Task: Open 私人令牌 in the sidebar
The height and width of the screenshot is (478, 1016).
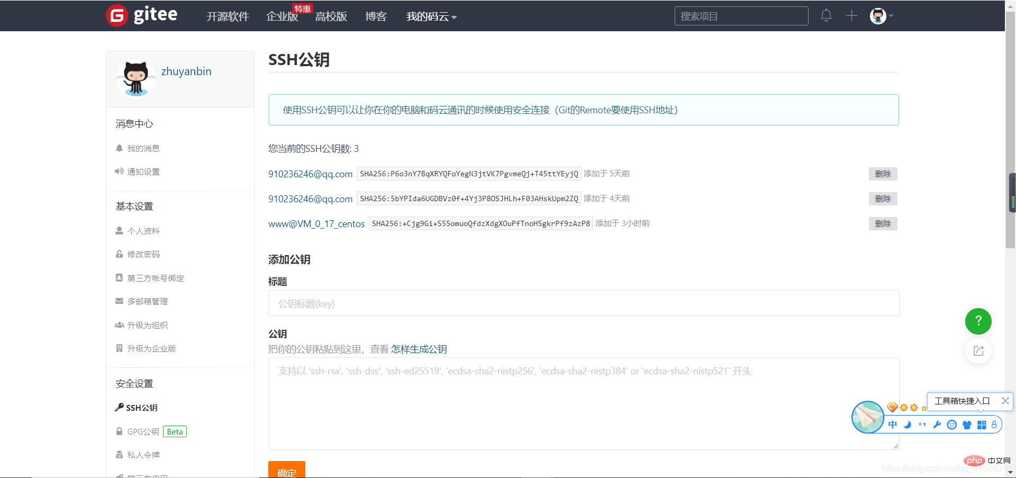Action: pyautogui.click(x=143, y=455)
